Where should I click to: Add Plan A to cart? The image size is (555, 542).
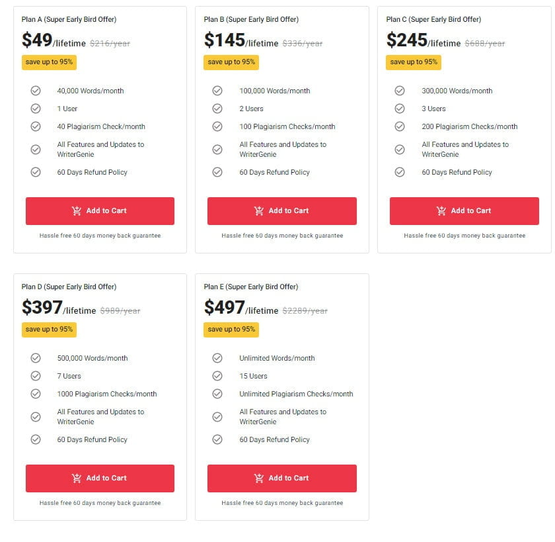click(100, 211)
